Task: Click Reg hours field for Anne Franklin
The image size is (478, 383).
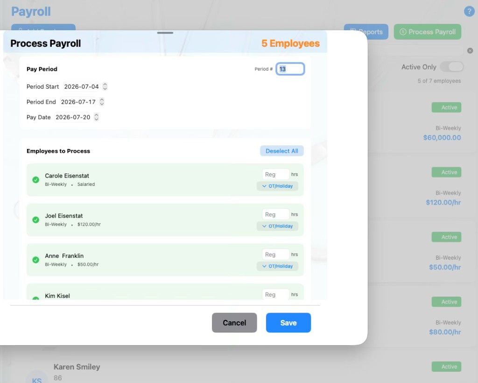Action: point(275,254)
